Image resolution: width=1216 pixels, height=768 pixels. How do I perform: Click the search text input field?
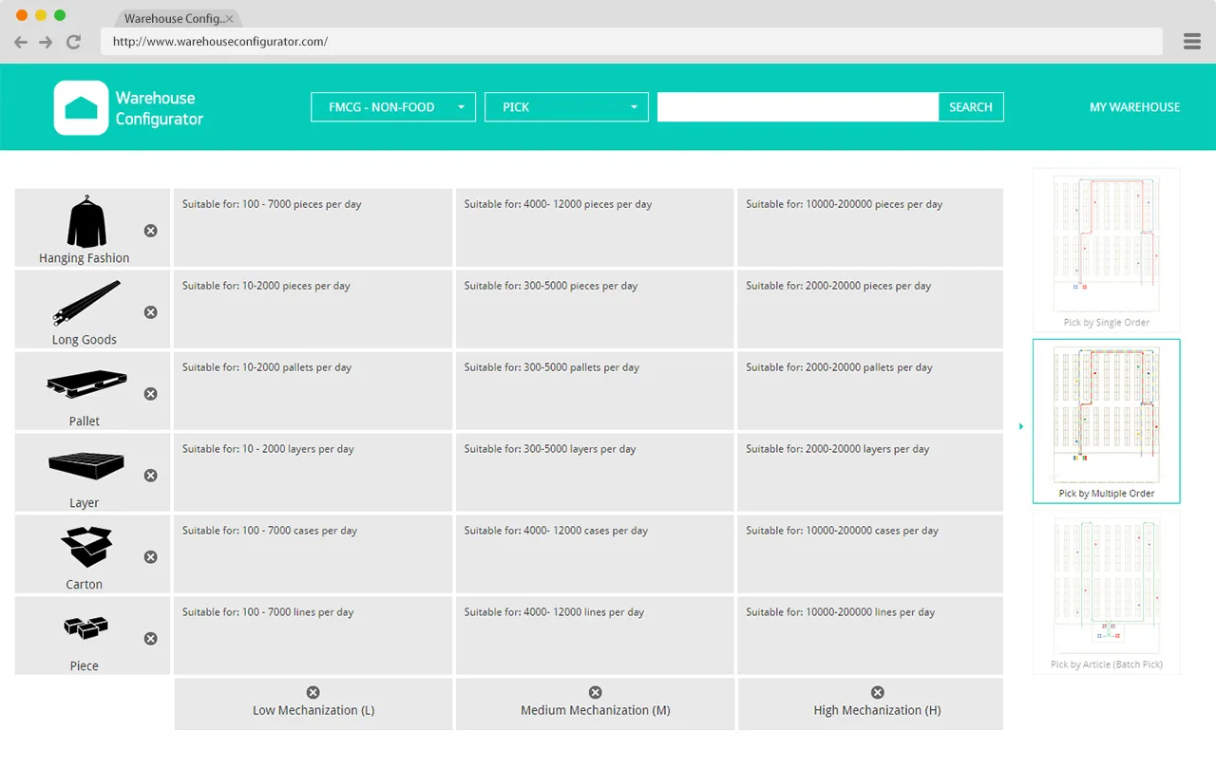click(797, 107)
